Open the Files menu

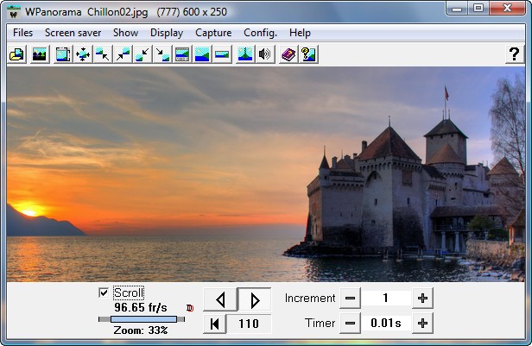coord(23,33)
